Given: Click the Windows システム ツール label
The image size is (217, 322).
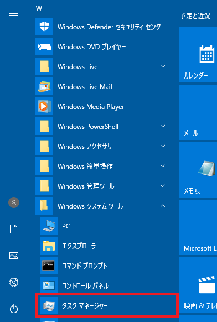Looking at the screenshot, I should [90, 206].
